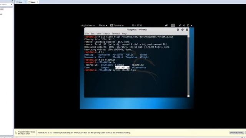
Task: Open the library search dropdown arrow
Action: click(12, 4)
